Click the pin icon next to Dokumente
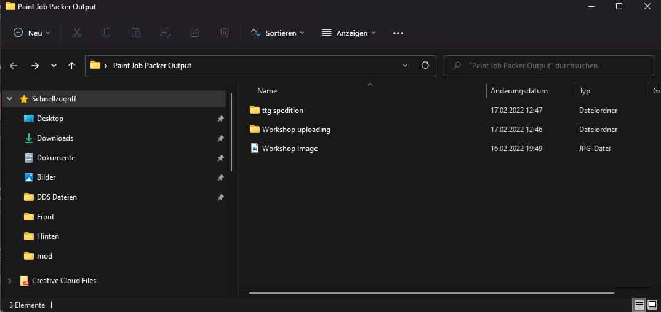Image resolution: width=661 pixels, height=312 pixels. click(x=220, y=158)
